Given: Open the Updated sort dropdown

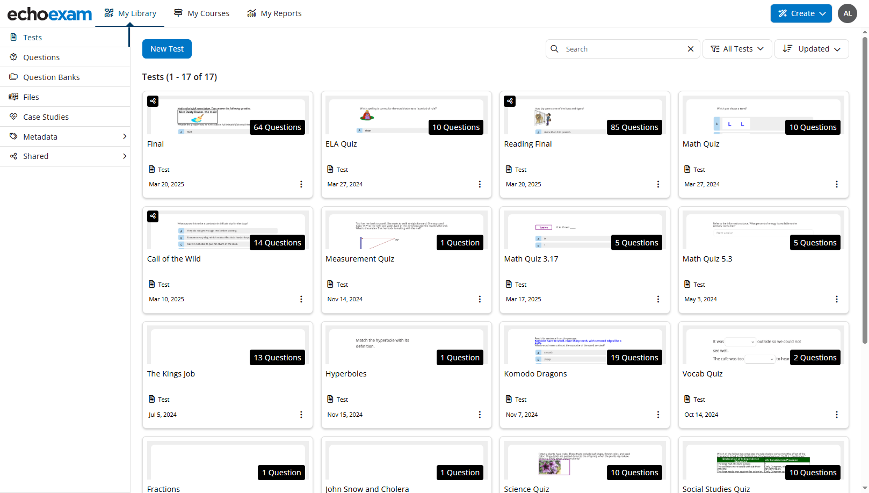Looking at the screenshot, I should pos(811,49).
